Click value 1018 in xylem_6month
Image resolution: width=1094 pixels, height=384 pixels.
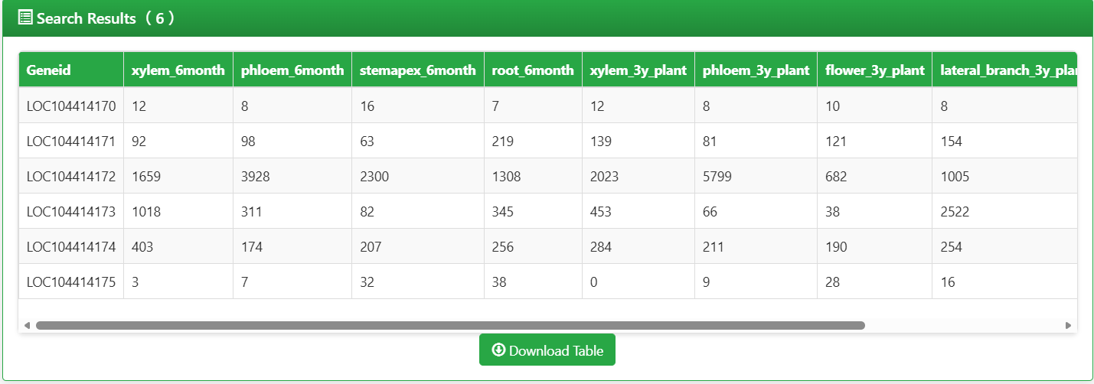pyautogui.click(x=146, y=212)
